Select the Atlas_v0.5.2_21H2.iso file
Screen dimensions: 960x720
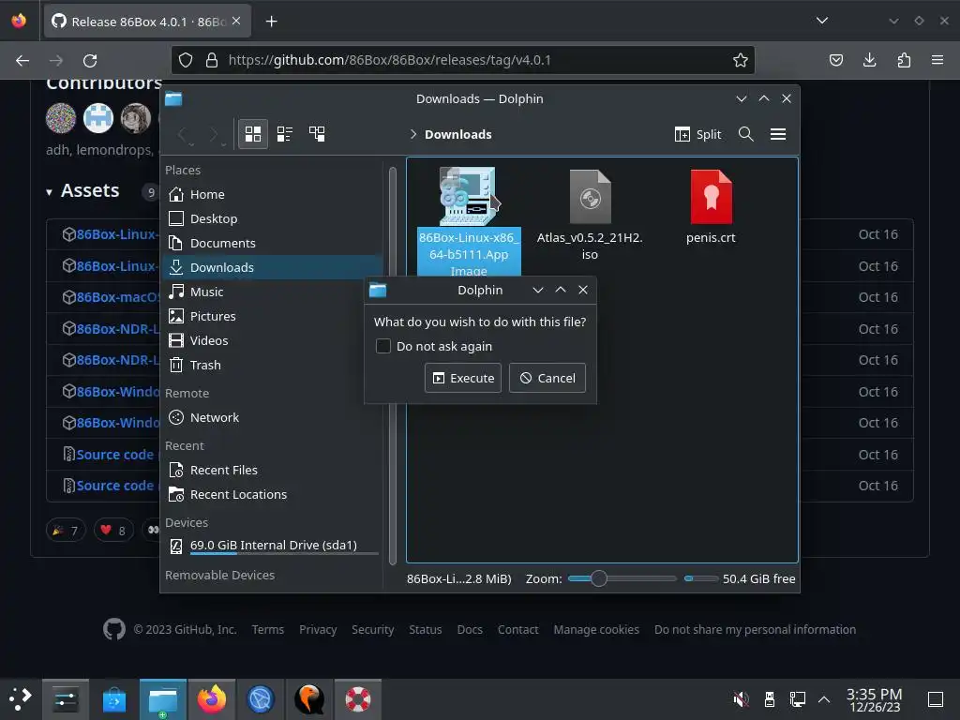pyautogui.click(x=590, y=215)
